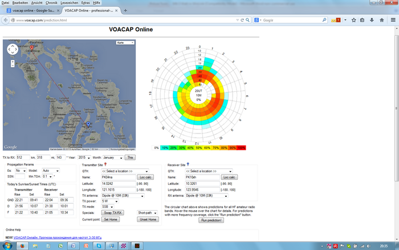Go back with the browser back arrow

coord(5,20)
